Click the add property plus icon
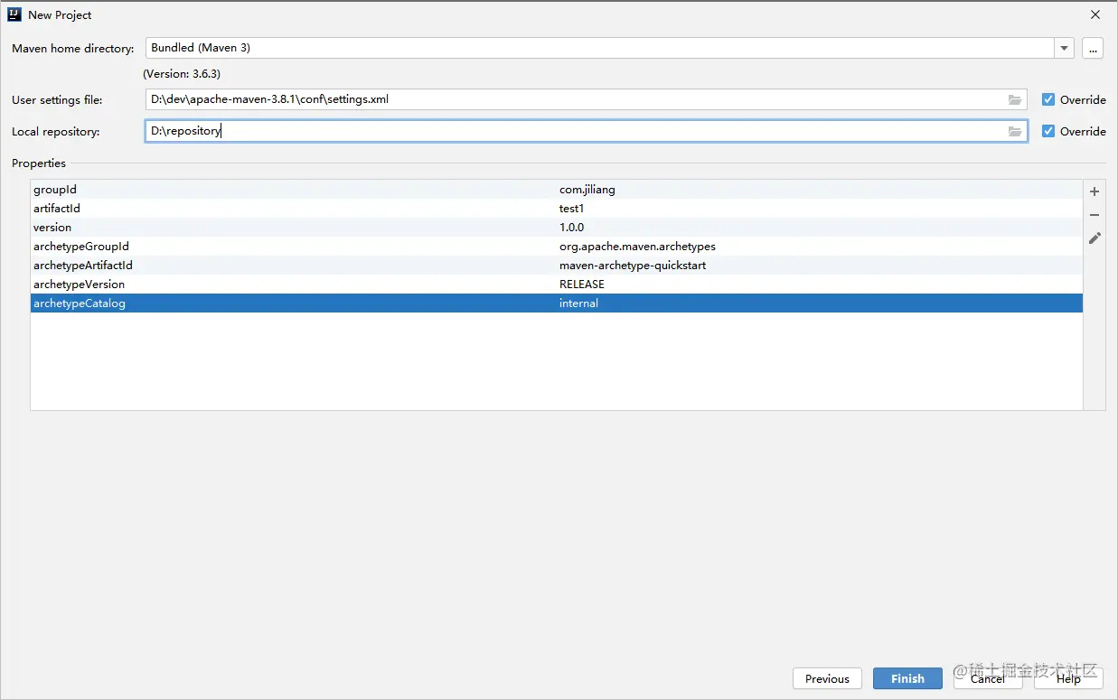Screen dimensions: 1118x700 (x=1095, y=191)
